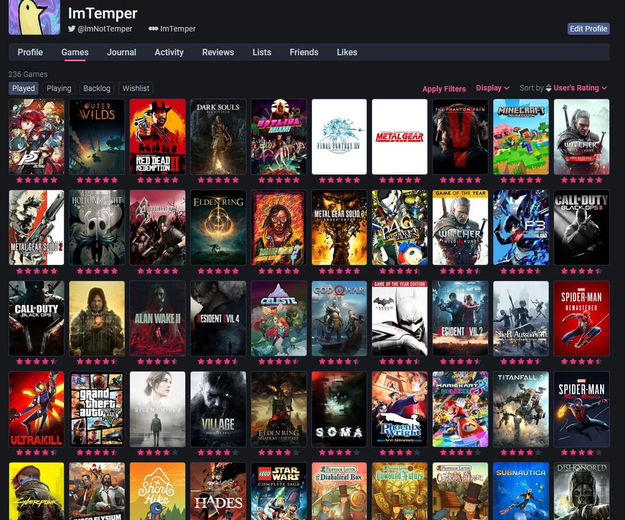Open the Final Fantasy XIV cover
This screenshot has width=625, height=520.
coord(339,137)
